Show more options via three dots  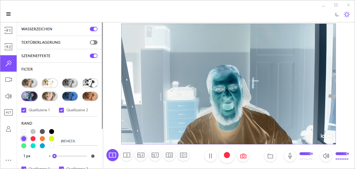point(8,160)
